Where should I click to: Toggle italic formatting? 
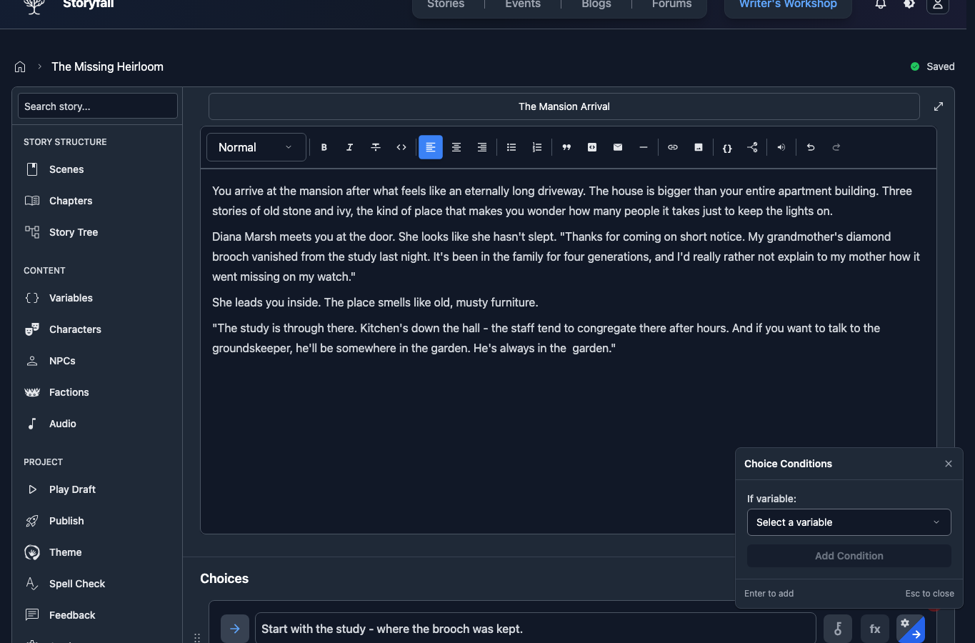349,147
